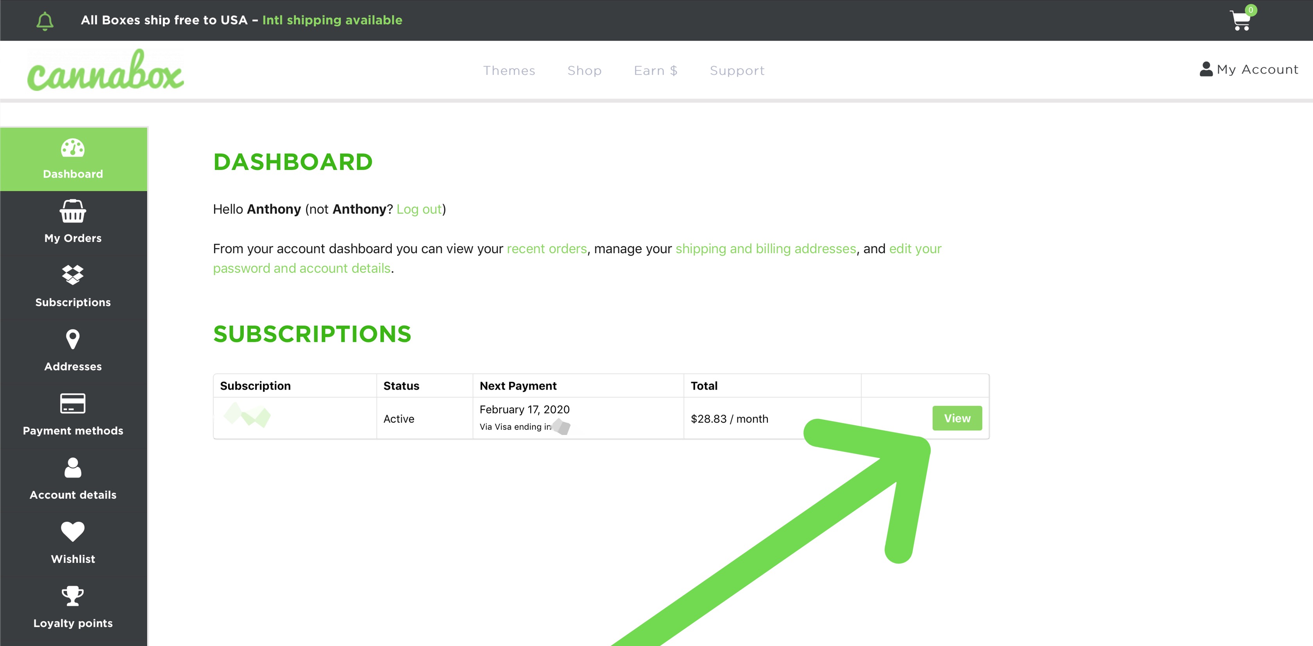
Task: Click the Loyalty points trophy icon
Action: pyautogui.click(x=73, y=596)
